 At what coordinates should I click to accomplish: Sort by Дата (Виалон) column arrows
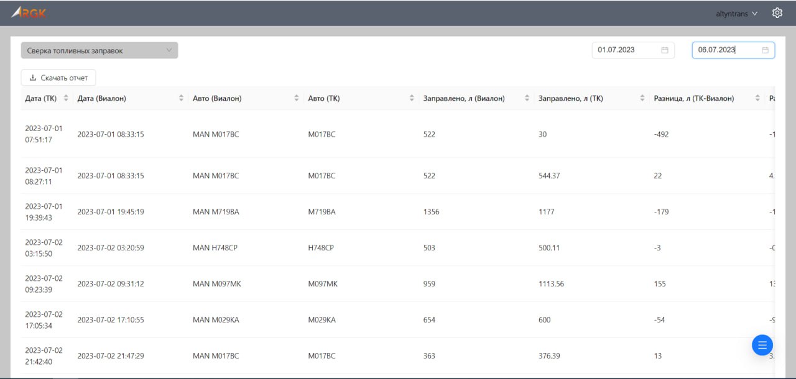coord(181,98)
